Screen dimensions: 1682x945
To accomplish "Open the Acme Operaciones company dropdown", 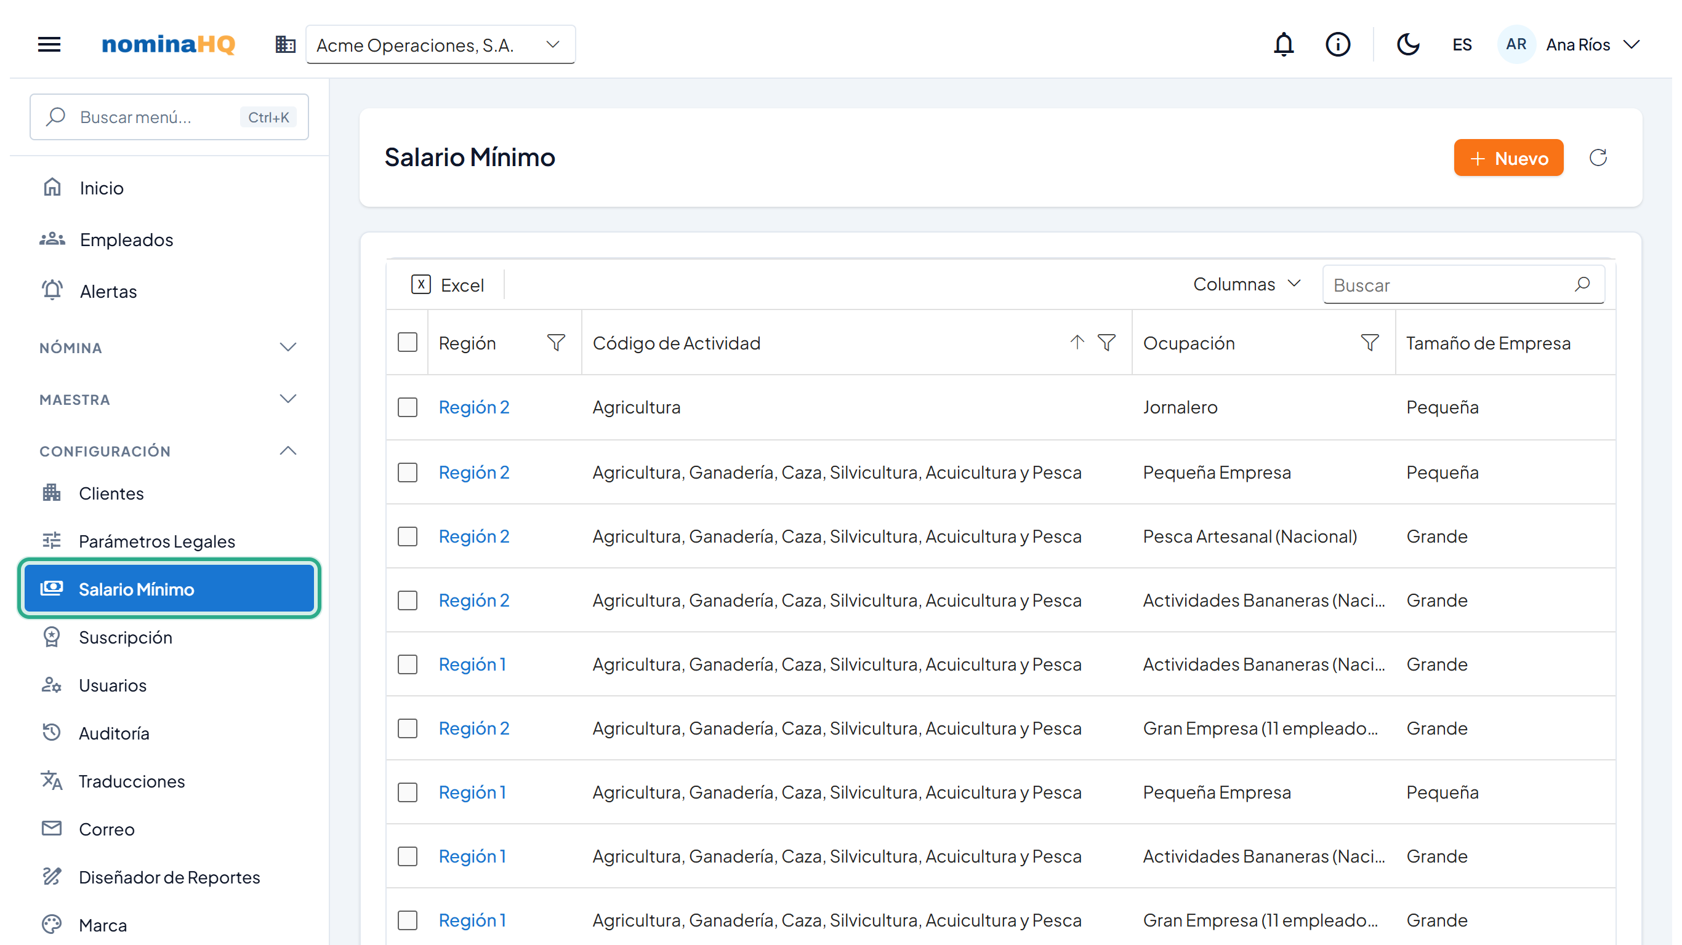I will click(441, 44).
